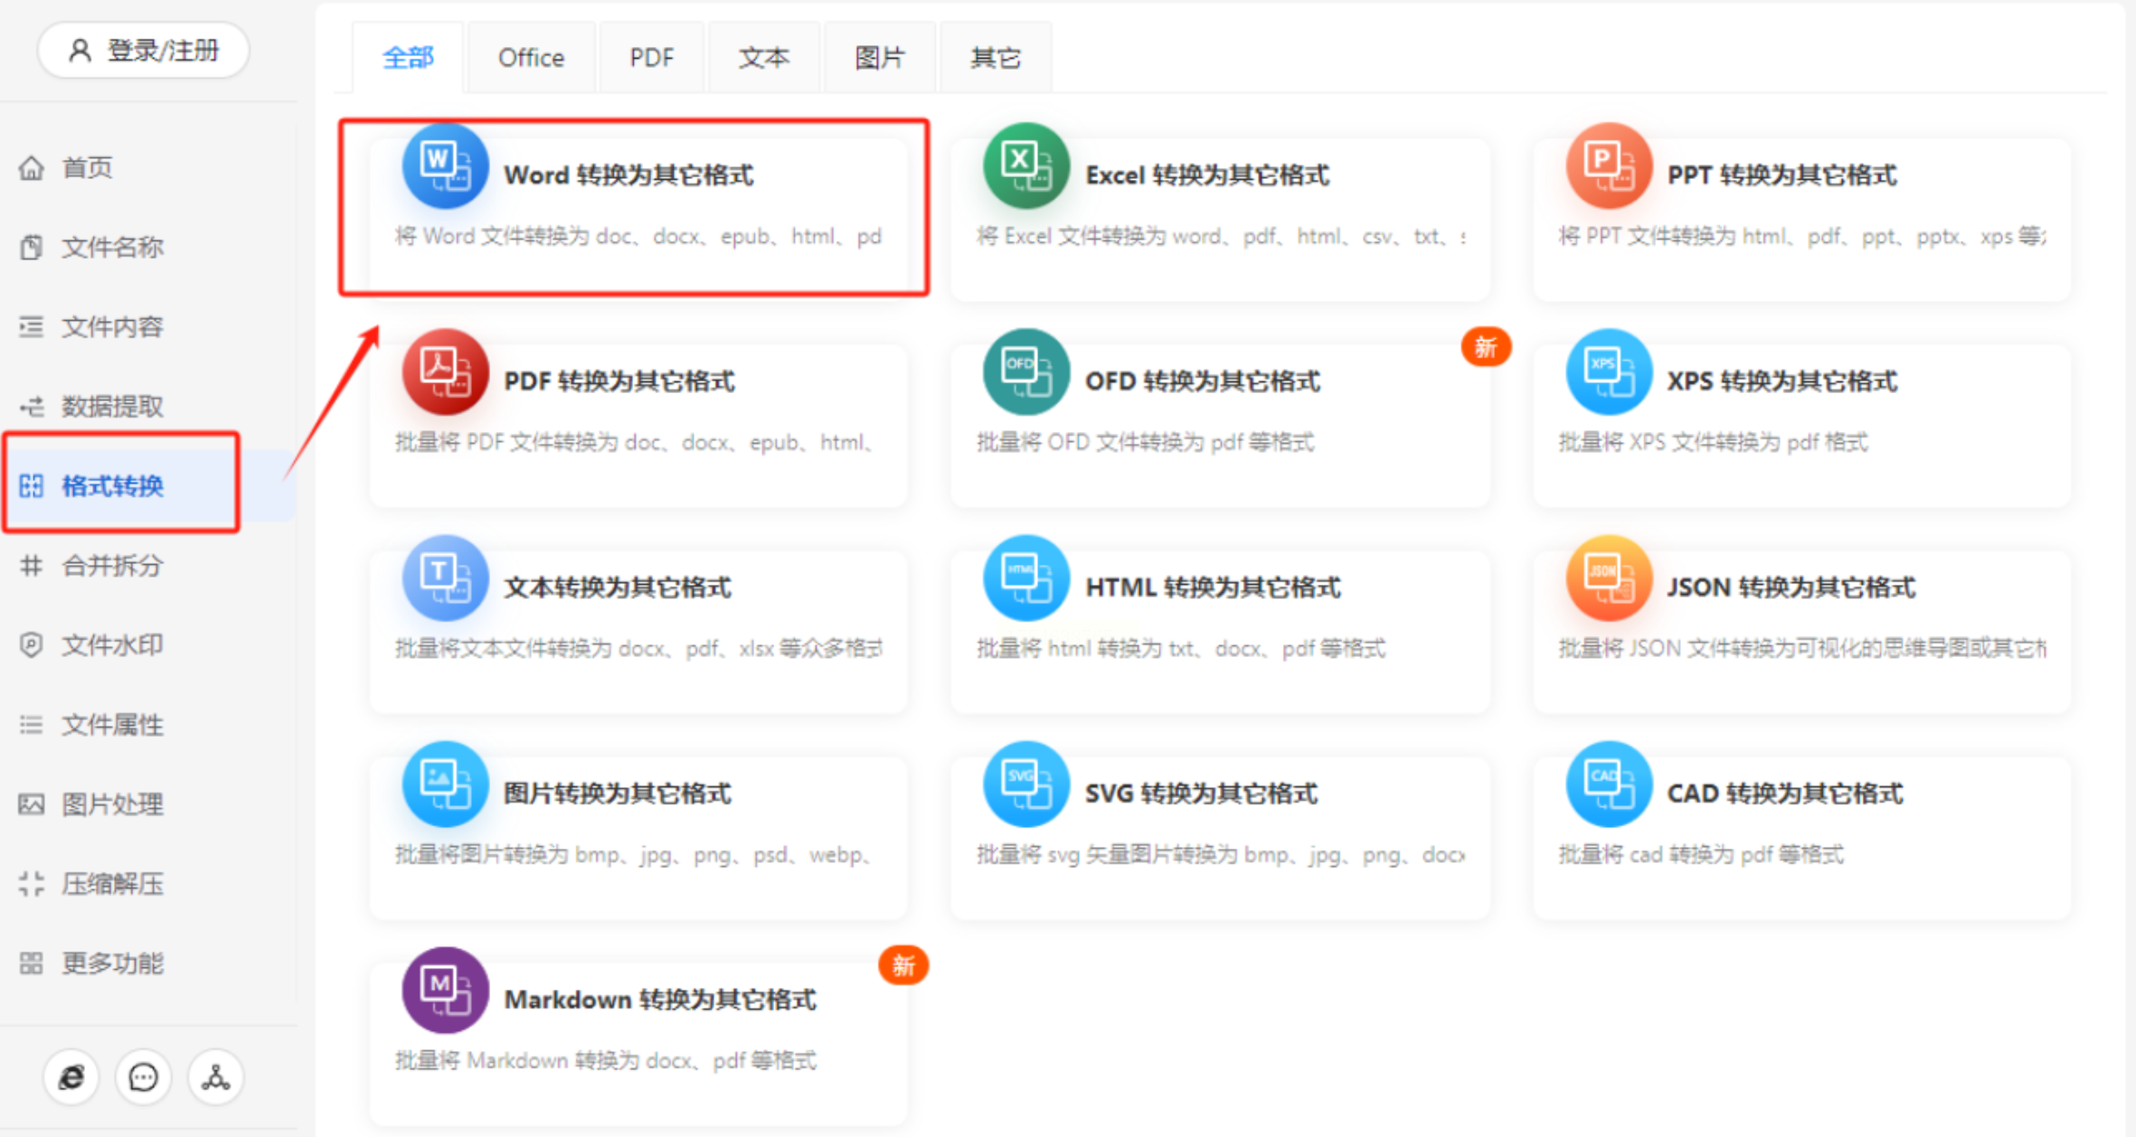2136x1137 pixels.
Task: Click the green Excel conversion icon
Action: pyautogui.click(x=1025, y=167)
